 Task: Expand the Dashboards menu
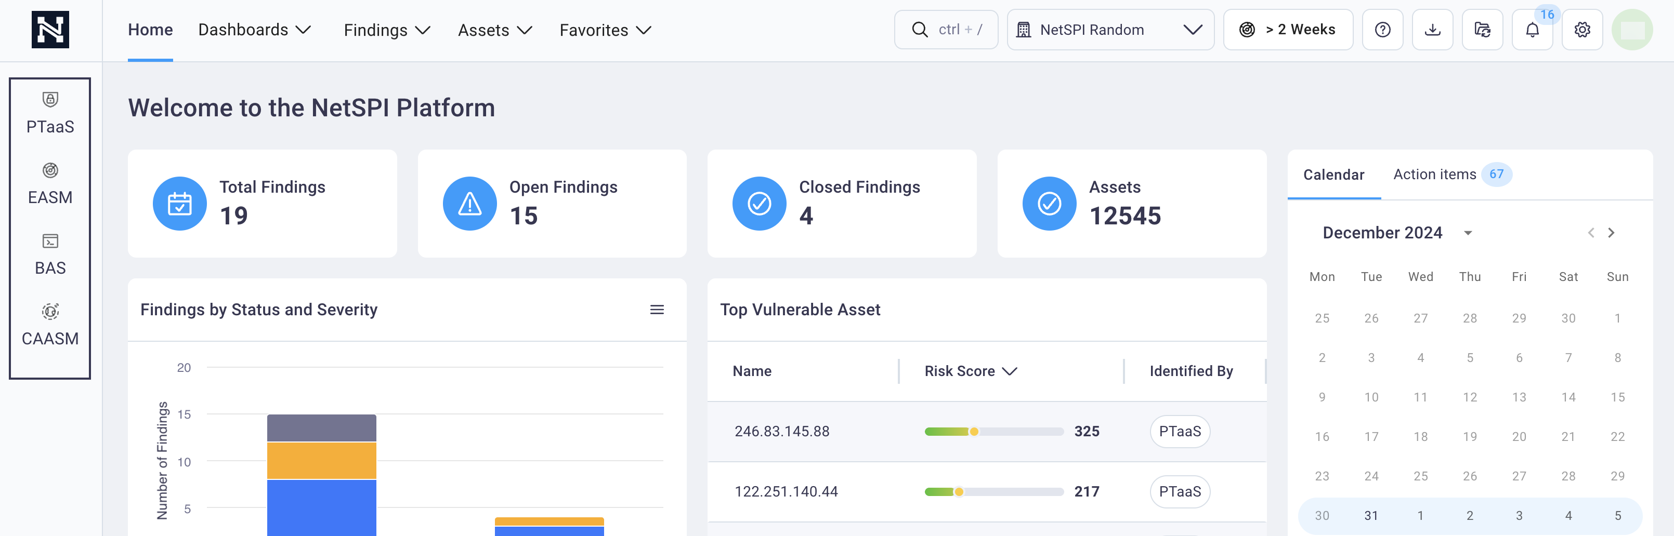click(255, 30)
